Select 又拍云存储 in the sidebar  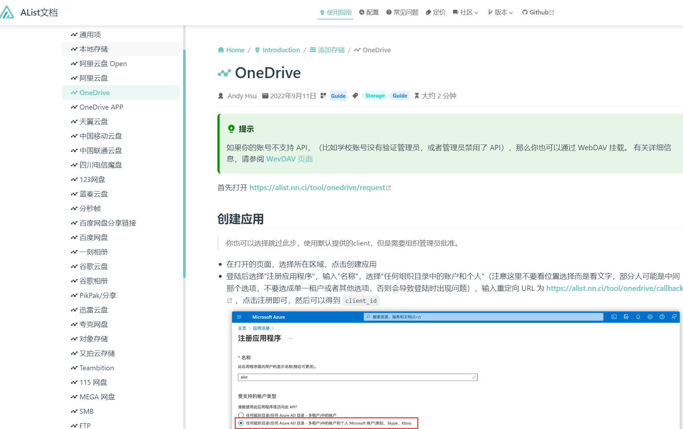pos(121,353)
